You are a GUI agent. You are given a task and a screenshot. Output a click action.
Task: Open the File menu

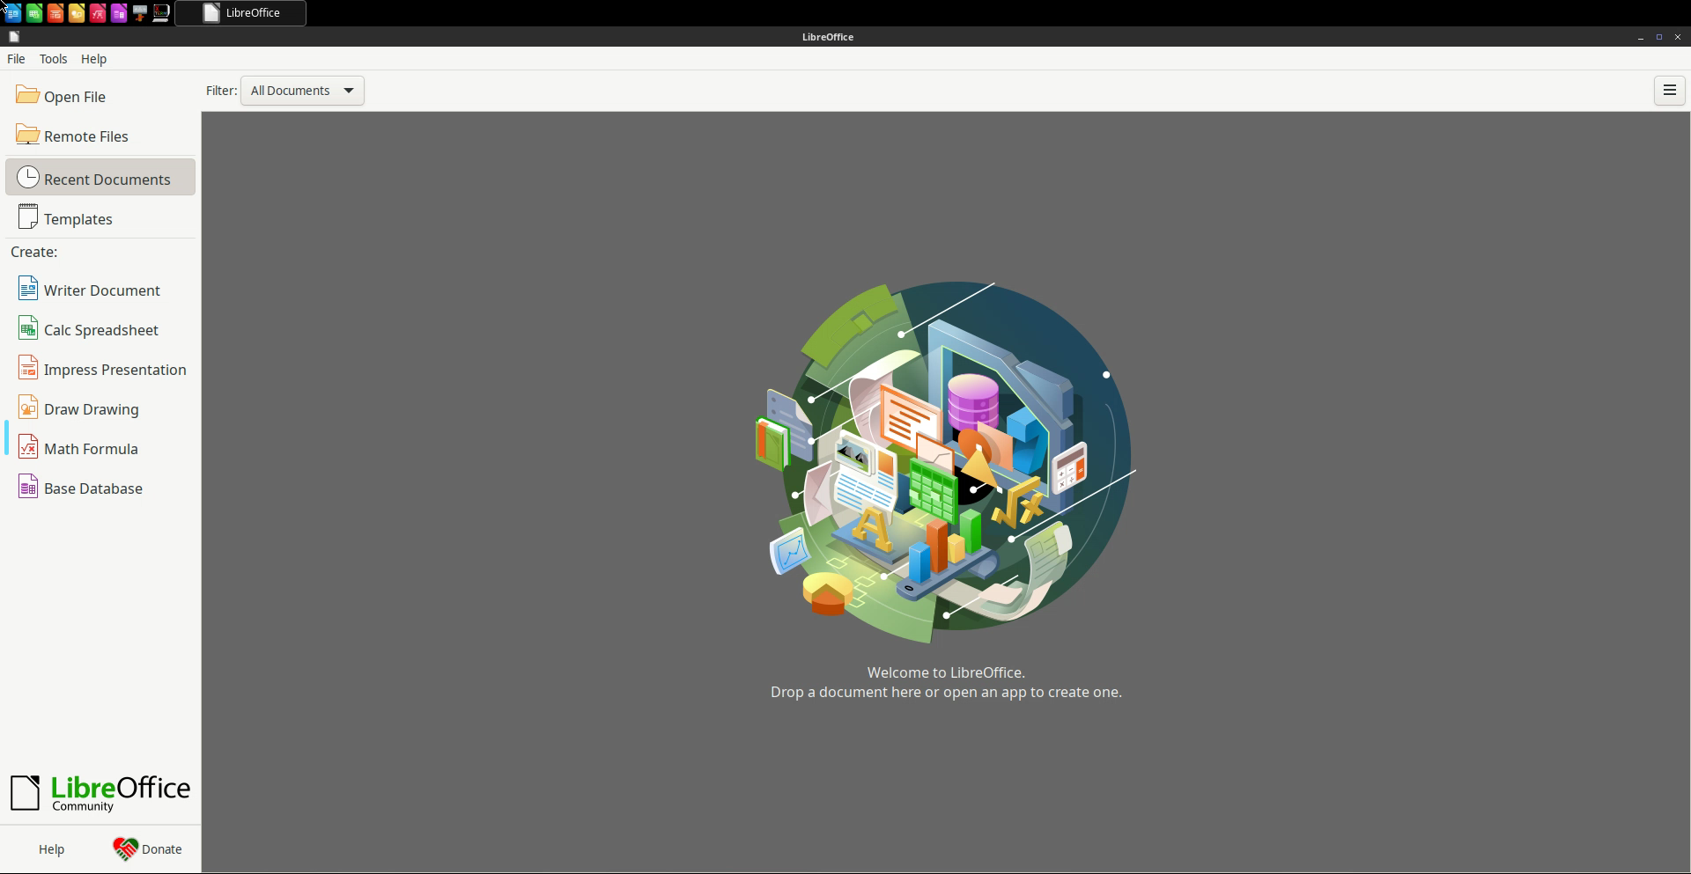16,59
